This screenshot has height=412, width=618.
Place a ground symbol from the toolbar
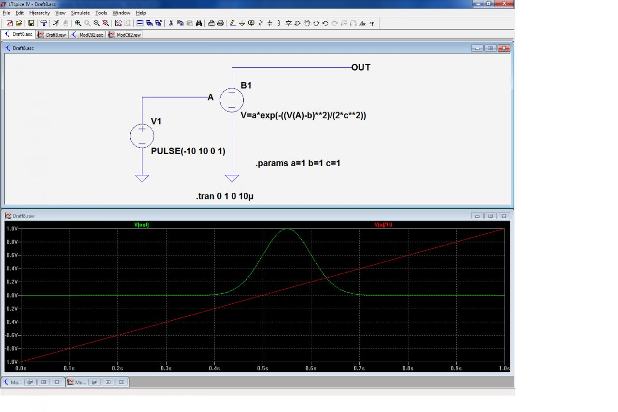pyautogui.click(x=242, y=23)
